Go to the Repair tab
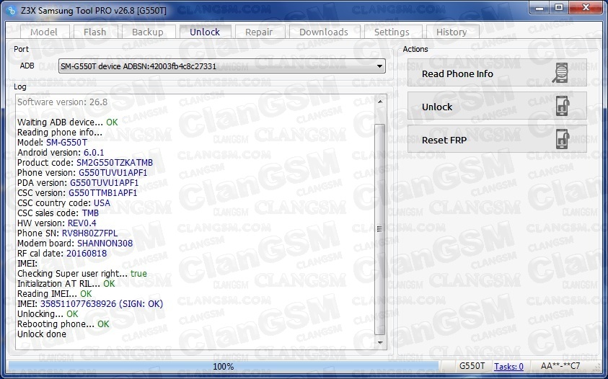Image resolution: width=608 pixels, height=379 pixels. 259,32
